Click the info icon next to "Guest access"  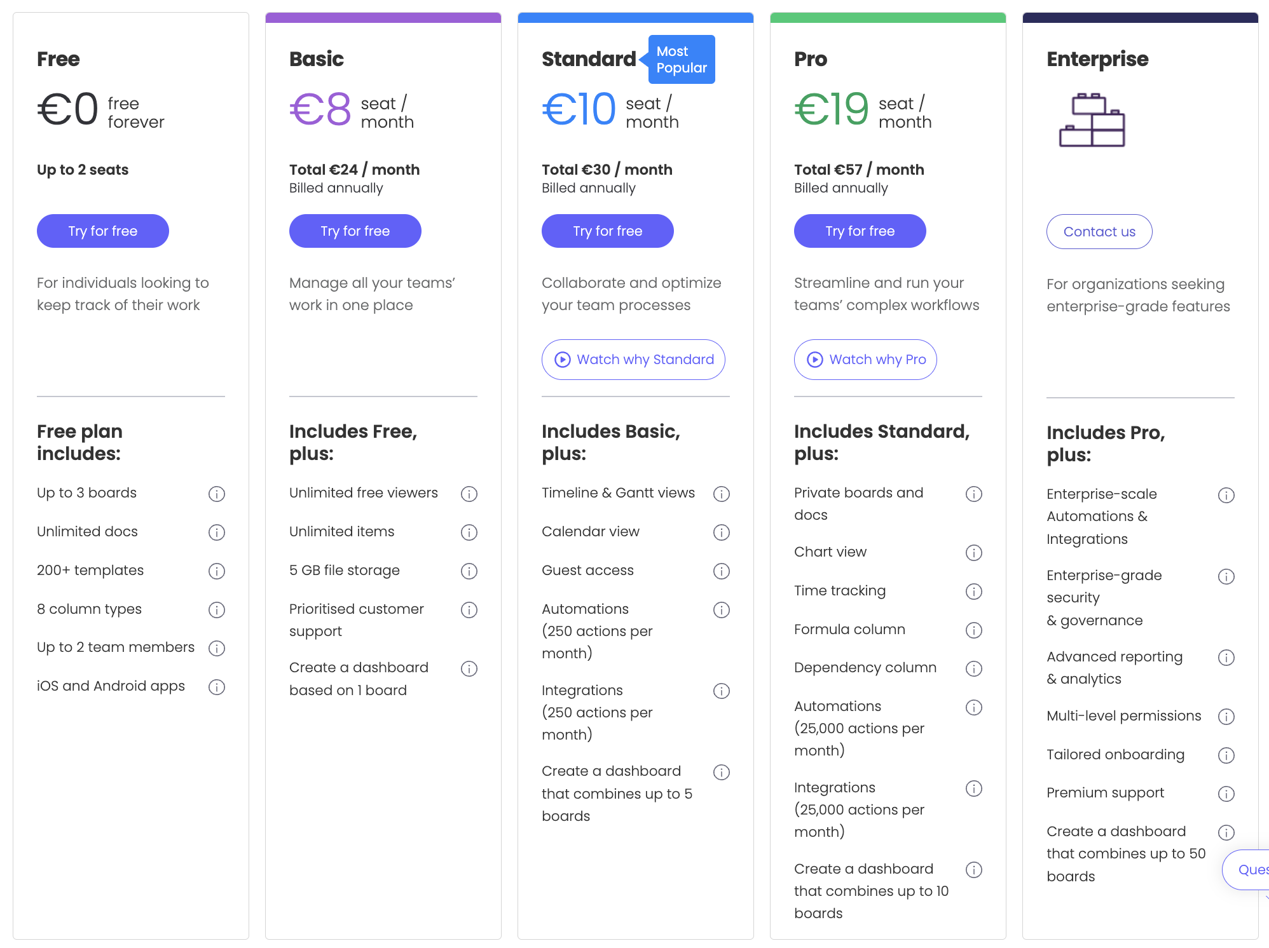tap(722, 571)
